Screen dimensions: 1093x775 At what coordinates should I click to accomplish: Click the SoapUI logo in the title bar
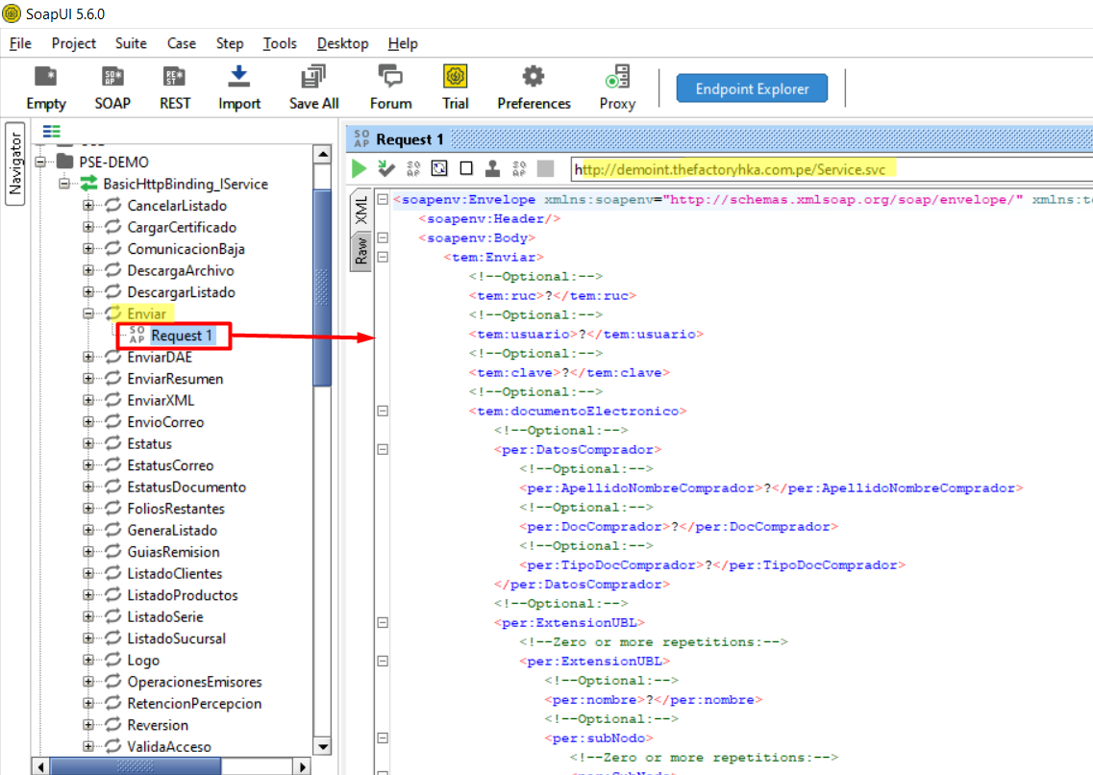[12, 13]
